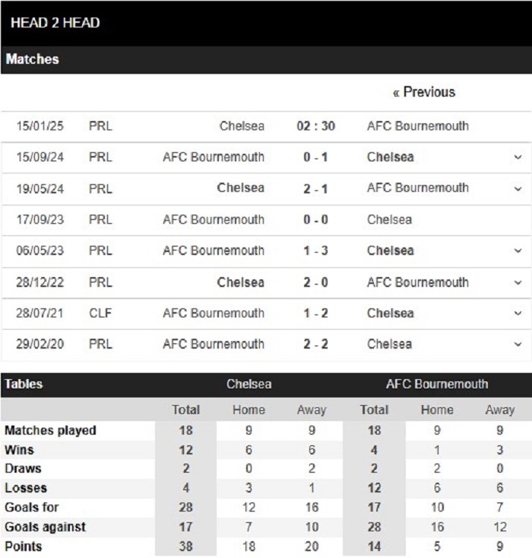Image resolution: width=532 pixels, height=558 pixels.
Task: Open the 0 - 0 score from 17/09/23
Action: click(315, 219)
